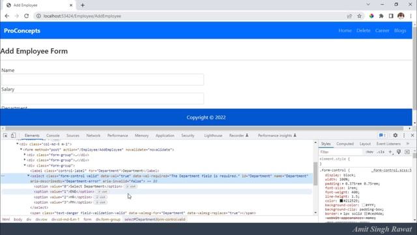Image resolution: width=417 pixels, height=235 pixels.
Task: Collapse the div col-md-6 m-1 node
Action: click(18, 144)
